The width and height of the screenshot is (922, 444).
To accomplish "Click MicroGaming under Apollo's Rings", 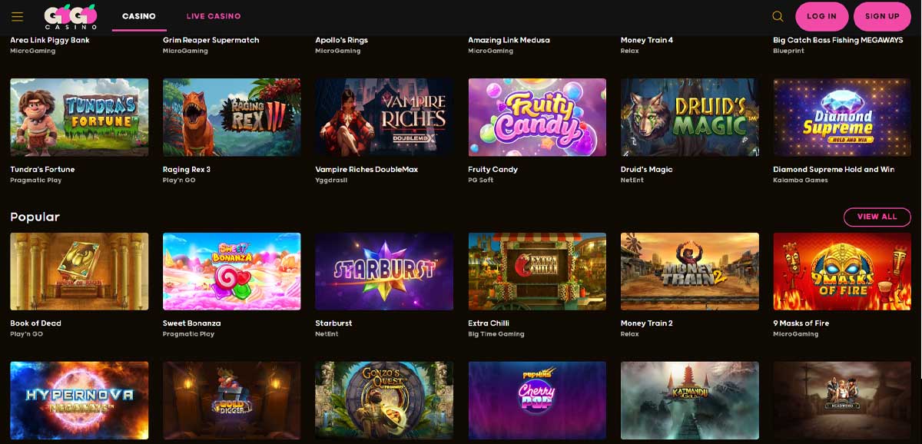I will 338,51.
